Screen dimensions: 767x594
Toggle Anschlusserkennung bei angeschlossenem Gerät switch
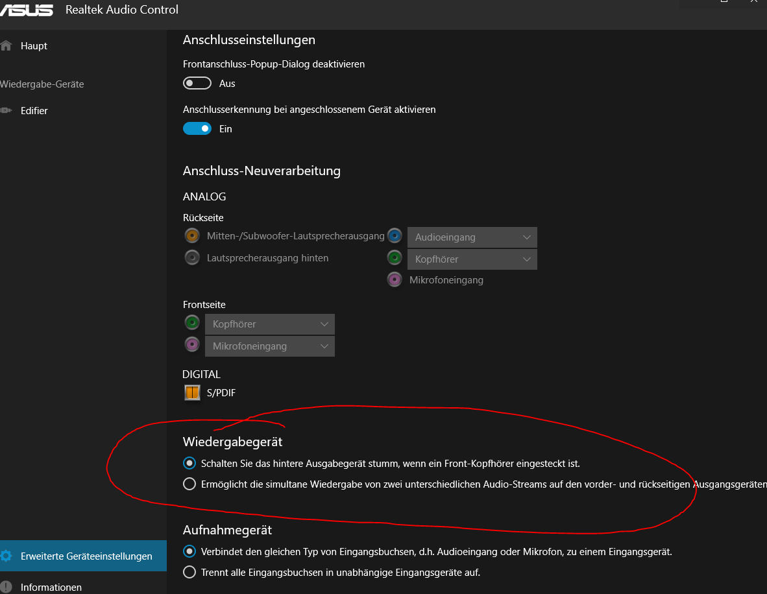pos(197,128)
